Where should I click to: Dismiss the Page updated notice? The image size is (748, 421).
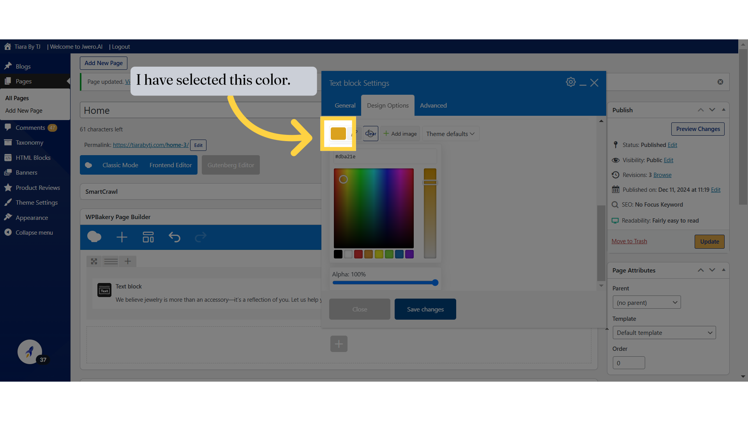pos(720,82)
